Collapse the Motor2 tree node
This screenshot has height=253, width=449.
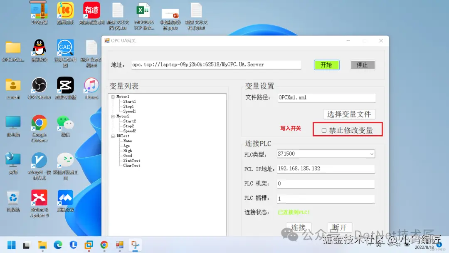pyautogui.click(x=113, y=117)
